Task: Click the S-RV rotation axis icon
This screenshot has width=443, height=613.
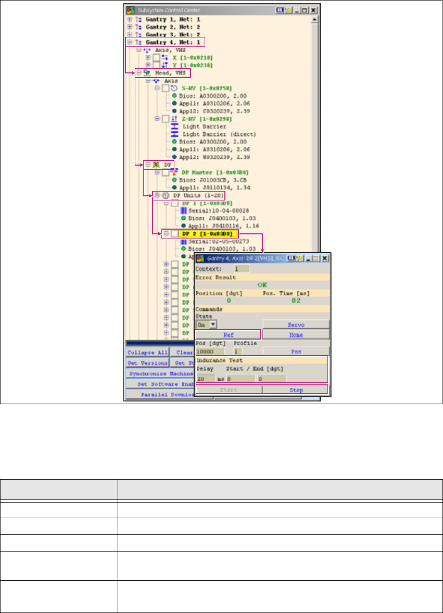Action: pyautogui.click(x=174, y=89)
